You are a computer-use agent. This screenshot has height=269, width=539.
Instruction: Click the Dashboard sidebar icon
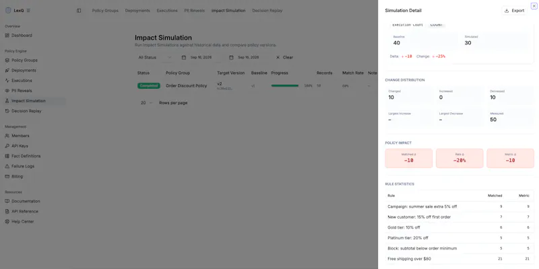pyautogui.click(x=7, y=36)
